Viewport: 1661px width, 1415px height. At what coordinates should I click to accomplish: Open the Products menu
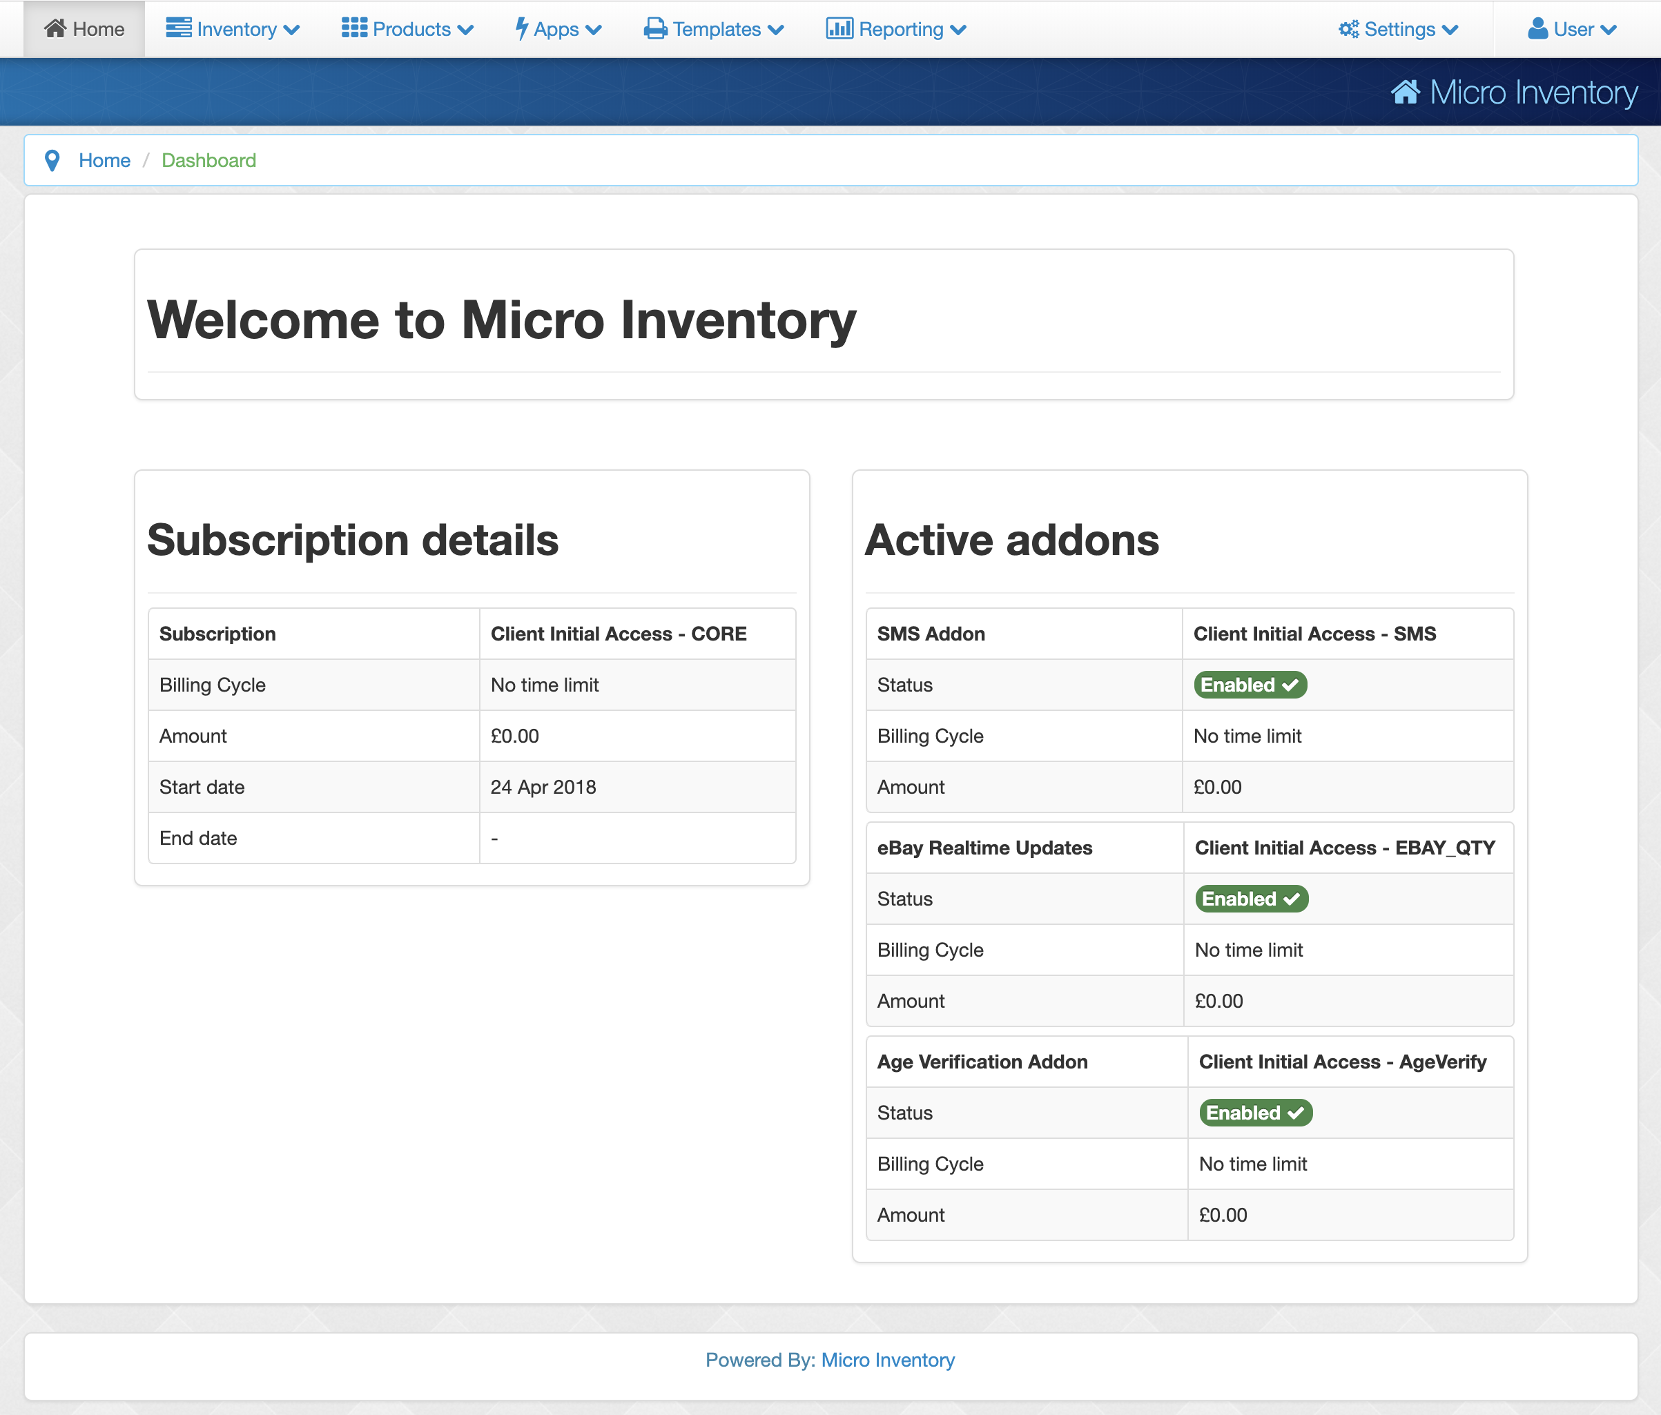(x=408, y=29)
